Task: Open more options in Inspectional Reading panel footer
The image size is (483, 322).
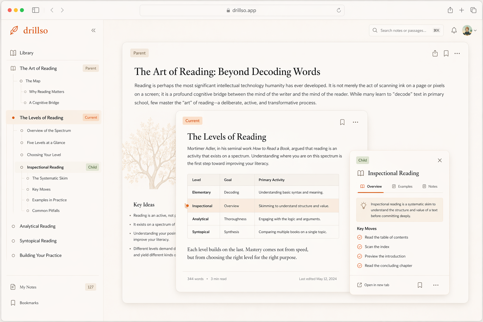Action: [436, 285]
